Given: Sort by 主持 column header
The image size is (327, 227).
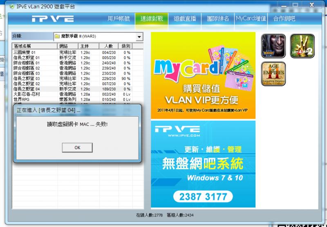Looking at the screenshot, I should pyautogui.click(x=89, y=46).
